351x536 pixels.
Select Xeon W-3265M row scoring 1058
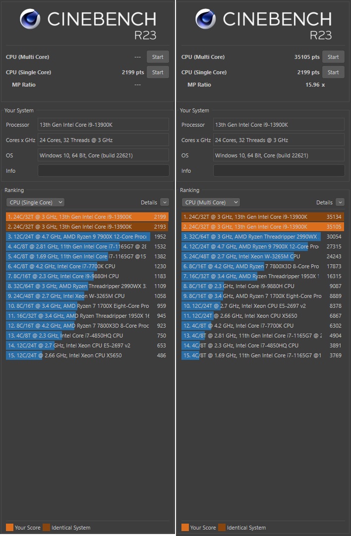[87, 296]
